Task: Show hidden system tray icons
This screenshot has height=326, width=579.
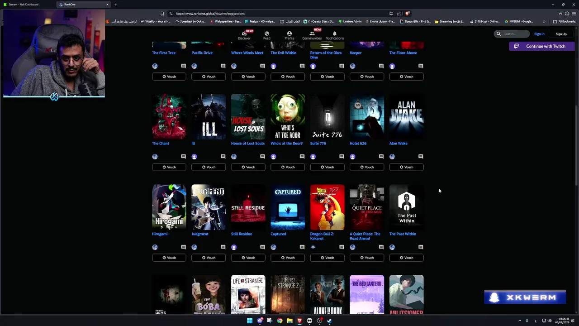Action: coord(519,321)
